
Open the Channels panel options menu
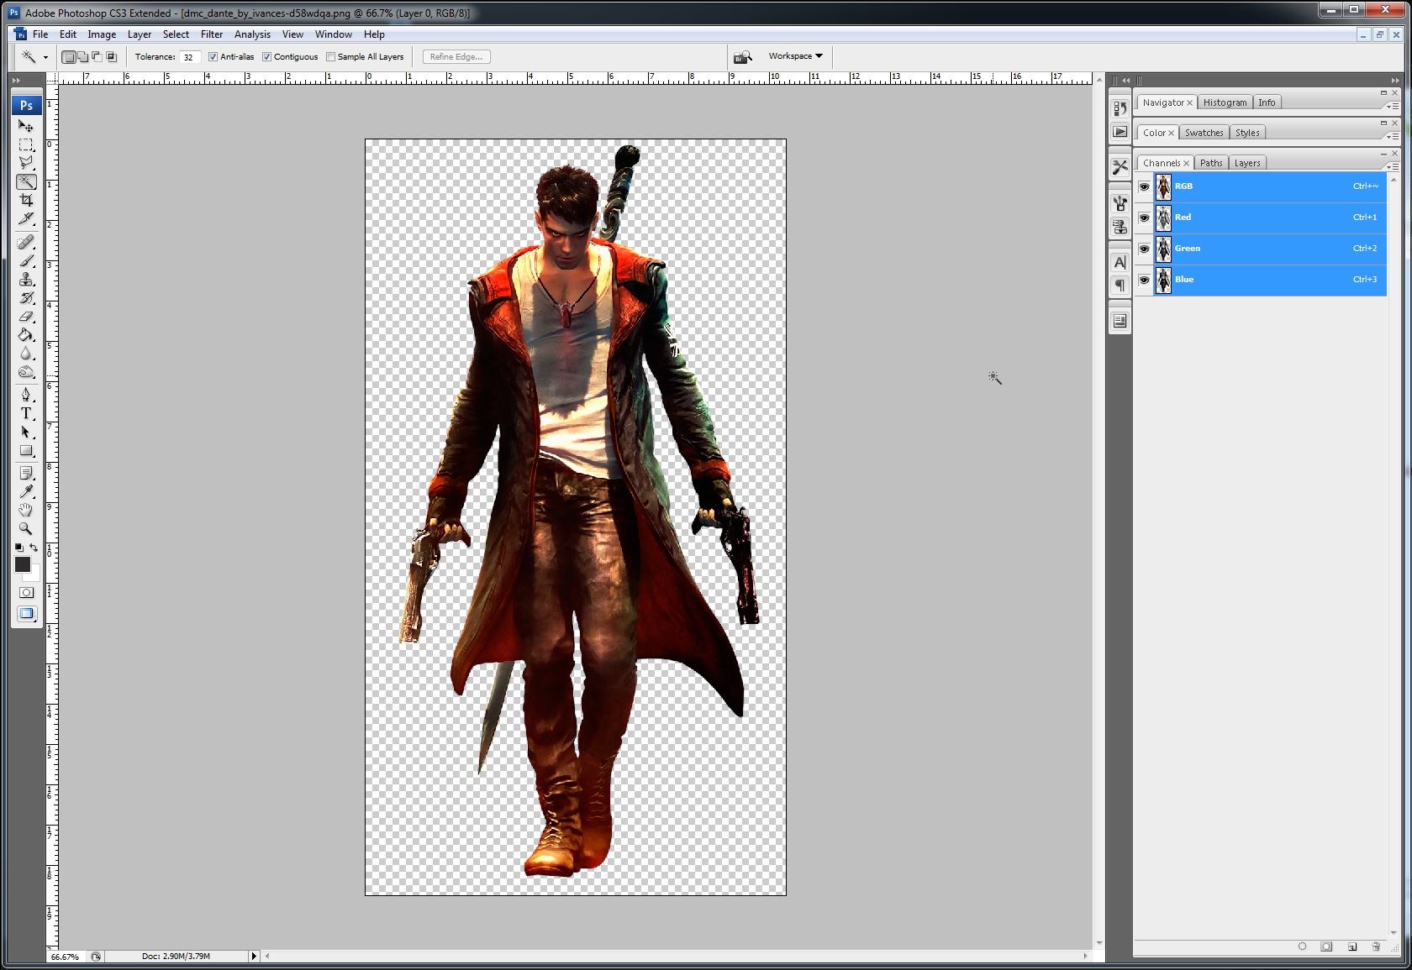click(x=1393, y=167)
